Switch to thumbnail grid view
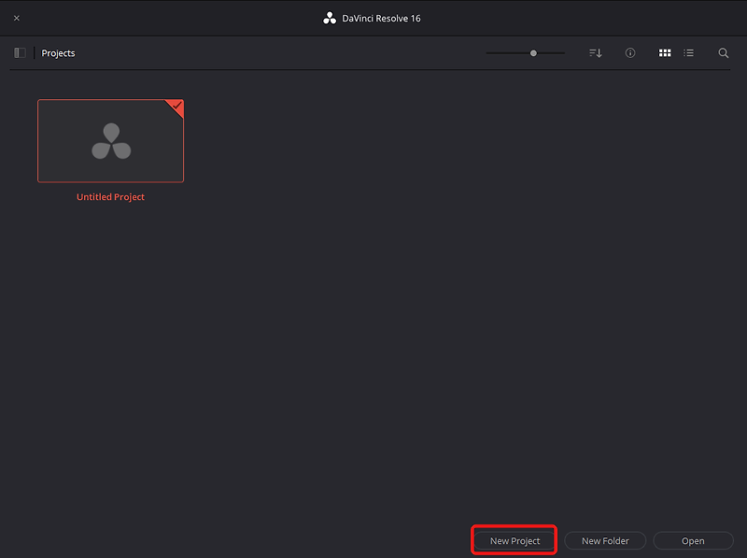This screenshot has width=747, height=558. [665, 53]
